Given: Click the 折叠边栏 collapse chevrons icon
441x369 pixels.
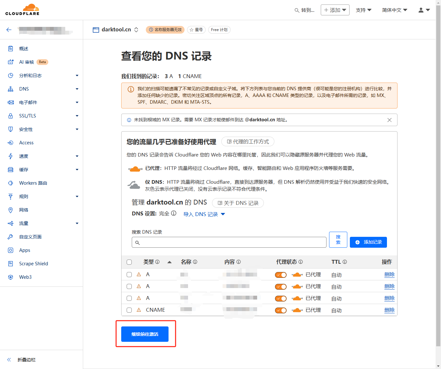Looking at the screenshot, I should pos(9,360).
